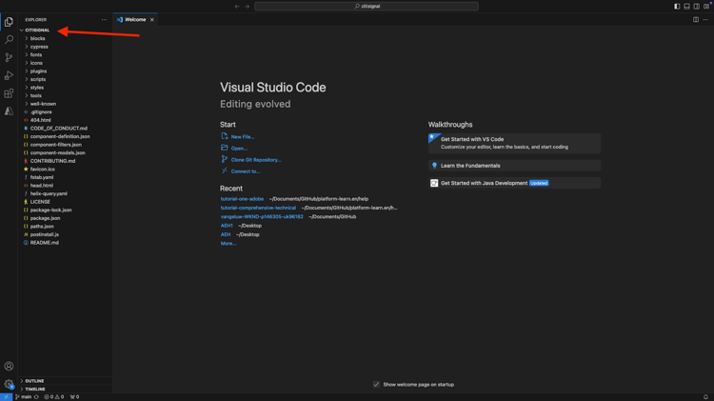Image resolution: width=714 pixels, height=401 pixels.
Task: Open component-models.json file
Action: [58, 153]
